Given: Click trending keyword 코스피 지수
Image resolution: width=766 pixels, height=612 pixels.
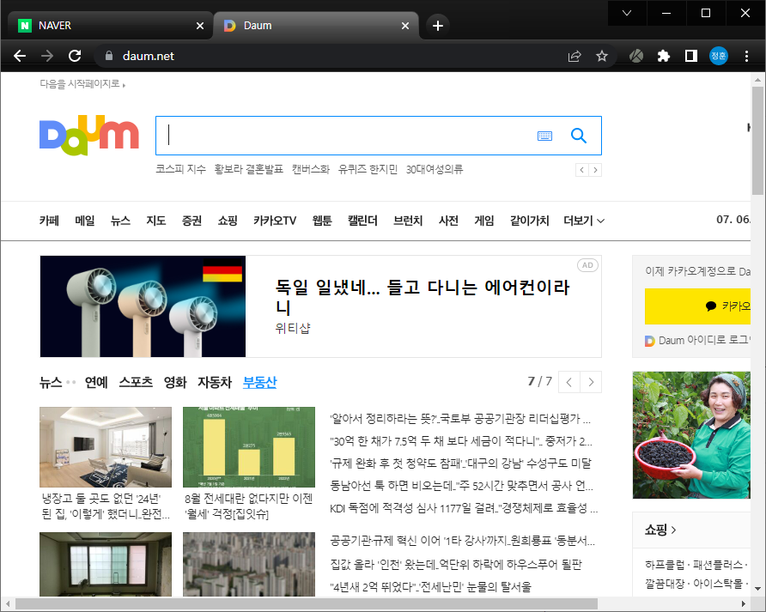Looking at the screenshot, I should coord(180,169).
